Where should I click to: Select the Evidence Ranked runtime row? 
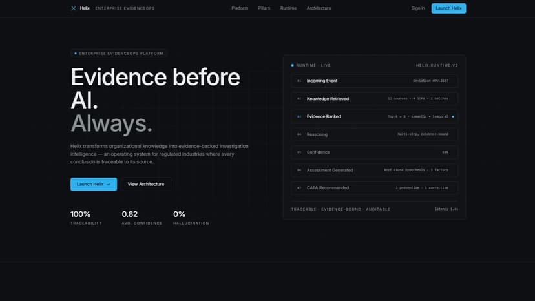pos(374,116)
